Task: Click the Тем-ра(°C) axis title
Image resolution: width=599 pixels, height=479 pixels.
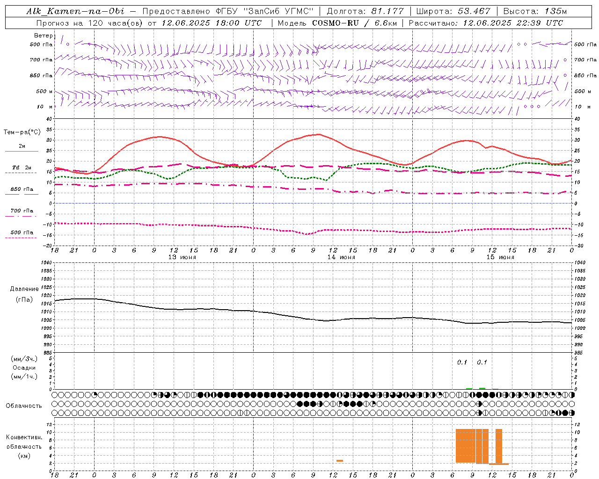Action: pyautogui.click(x=22, y=132)
